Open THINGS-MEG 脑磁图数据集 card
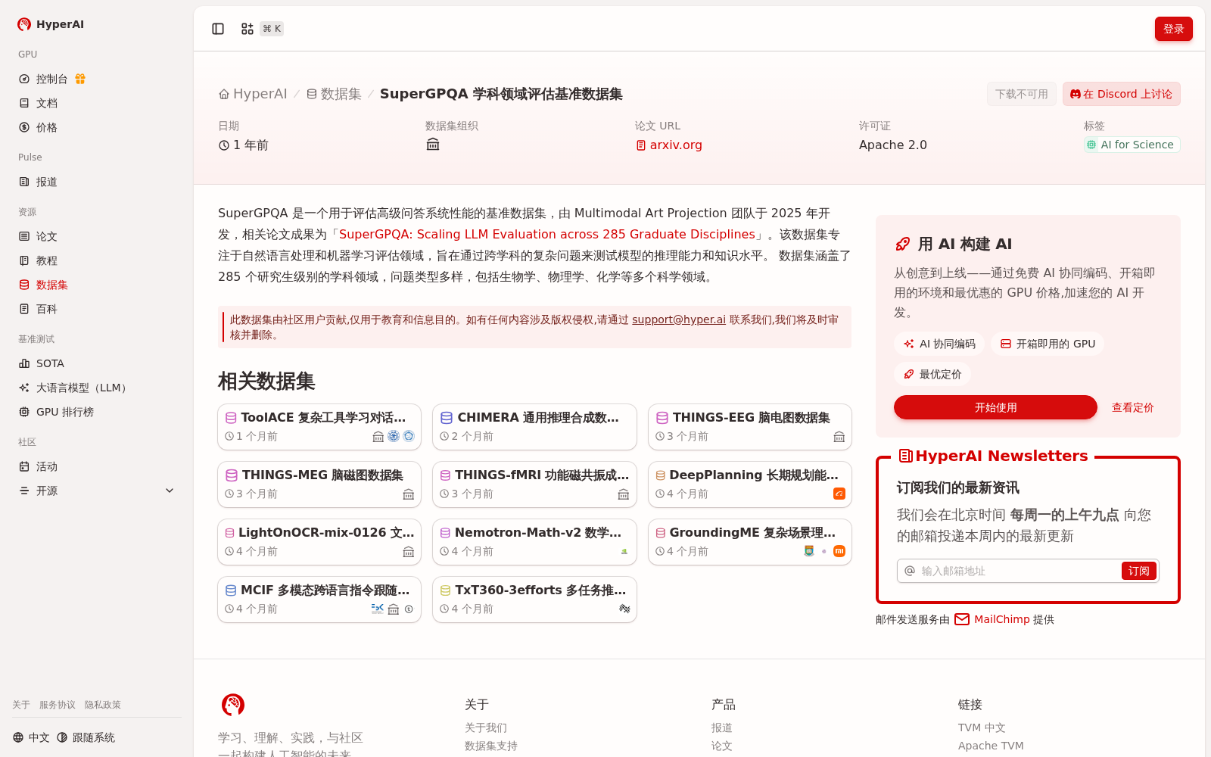1211x757 pixels. pyautogui.click(x=319, y=484)
